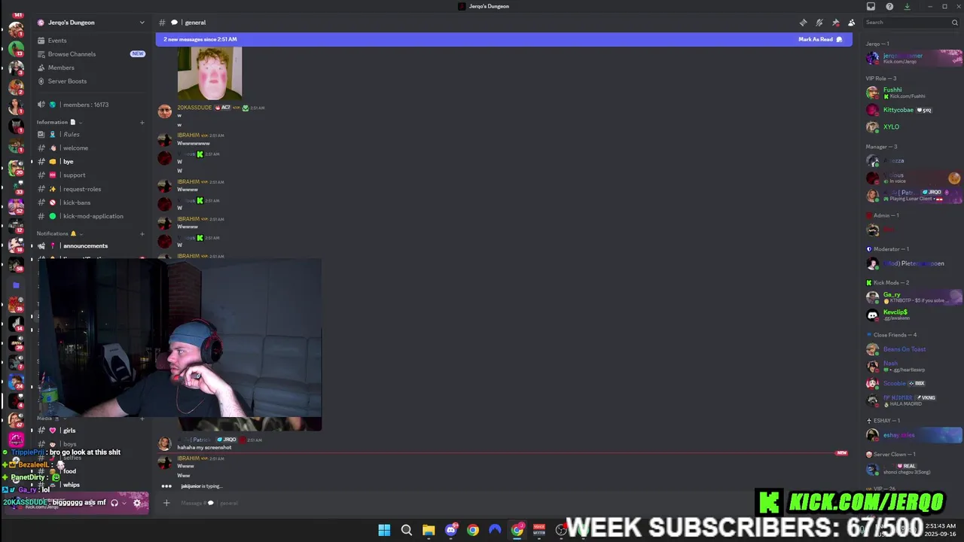Select the server icon with 52 badge
The height and width of the screenshot is (542, 964).
16,206
